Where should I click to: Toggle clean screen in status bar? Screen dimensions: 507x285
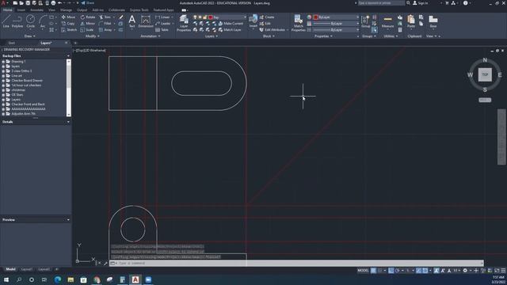pyautogui.click(x=497, y=271)
